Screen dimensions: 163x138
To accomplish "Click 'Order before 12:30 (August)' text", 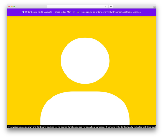I will (x=38, y=12).
